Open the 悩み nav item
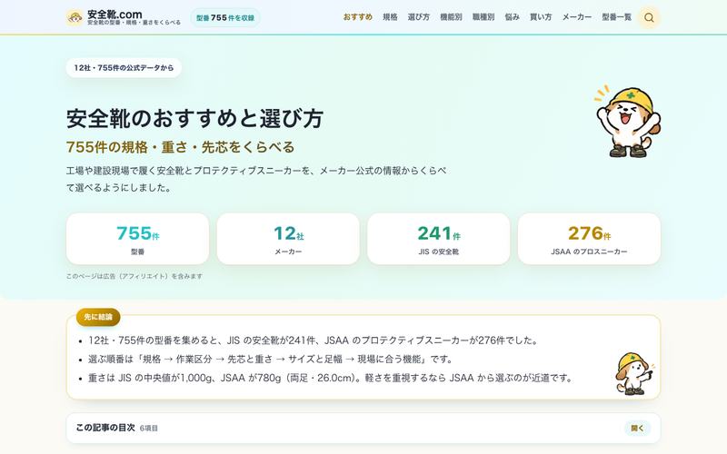Viewport: 727px width, 454px height. point(512,17)
